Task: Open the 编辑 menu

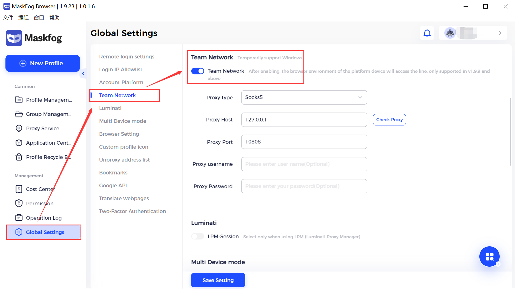Action: click(23, 17)
